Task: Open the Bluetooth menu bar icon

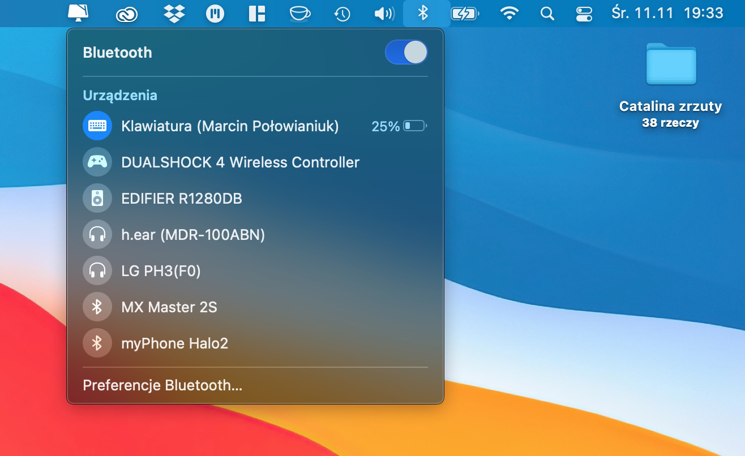Action: (423, 13)
